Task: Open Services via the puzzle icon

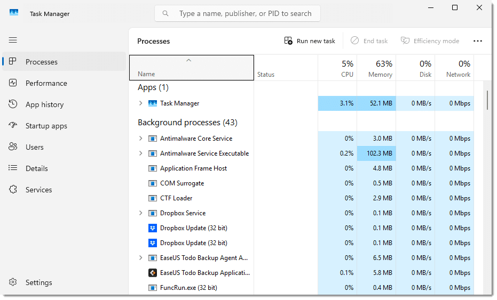Action: tap(13, 189)
